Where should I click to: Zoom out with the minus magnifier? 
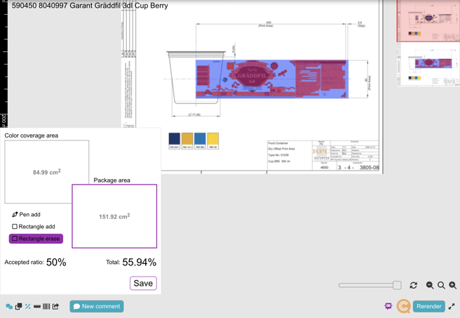click(430, 286)
